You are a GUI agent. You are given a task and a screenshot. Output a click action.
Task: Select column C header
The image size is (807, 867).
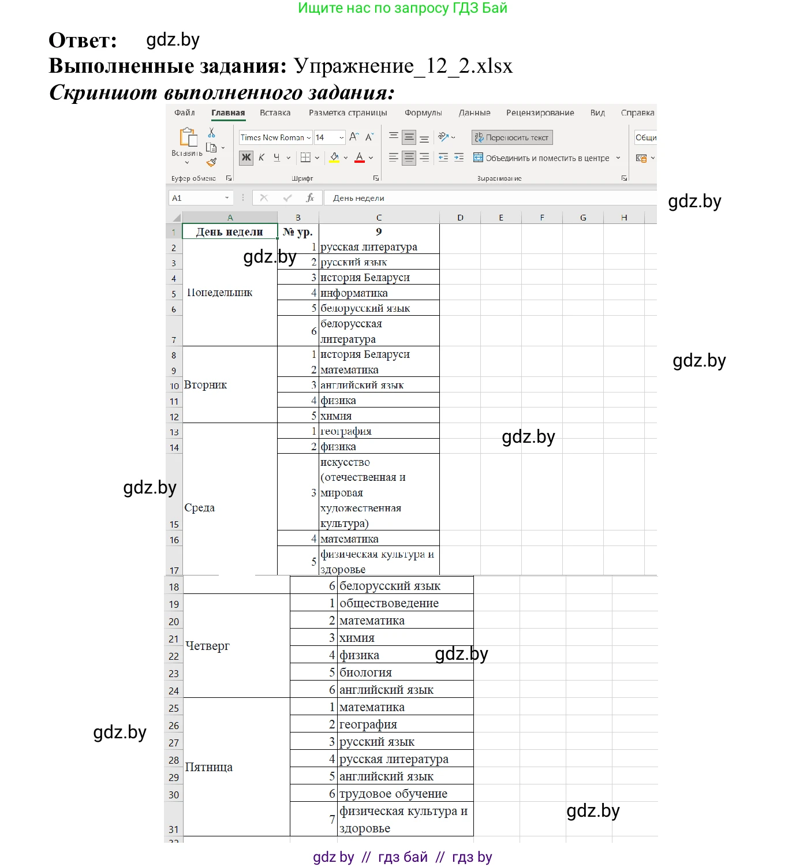(379, 218)
